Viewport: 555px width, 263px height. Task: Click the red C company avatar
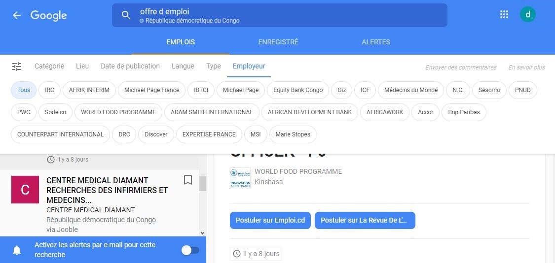coord(25,190)
